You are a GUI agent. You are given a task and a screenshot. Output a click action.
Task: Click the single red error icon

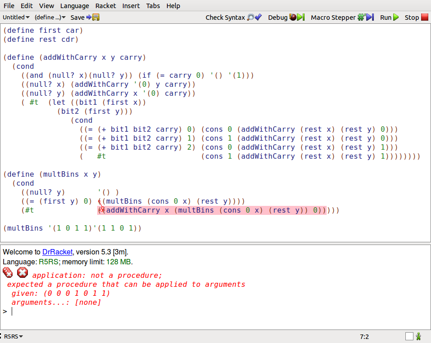click(x=22, y=272)
